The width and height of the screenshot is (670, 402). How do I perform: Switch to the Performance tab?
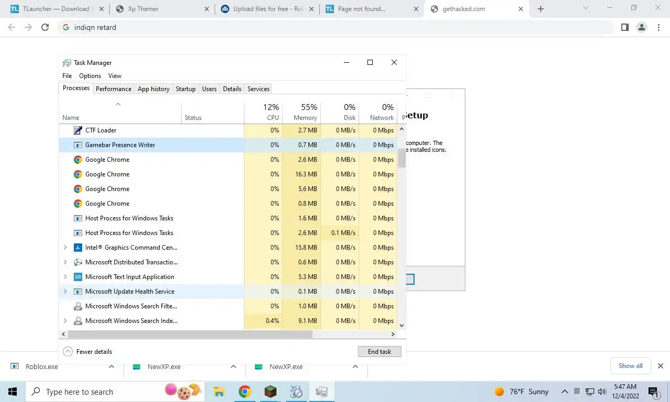click(114, 89)
